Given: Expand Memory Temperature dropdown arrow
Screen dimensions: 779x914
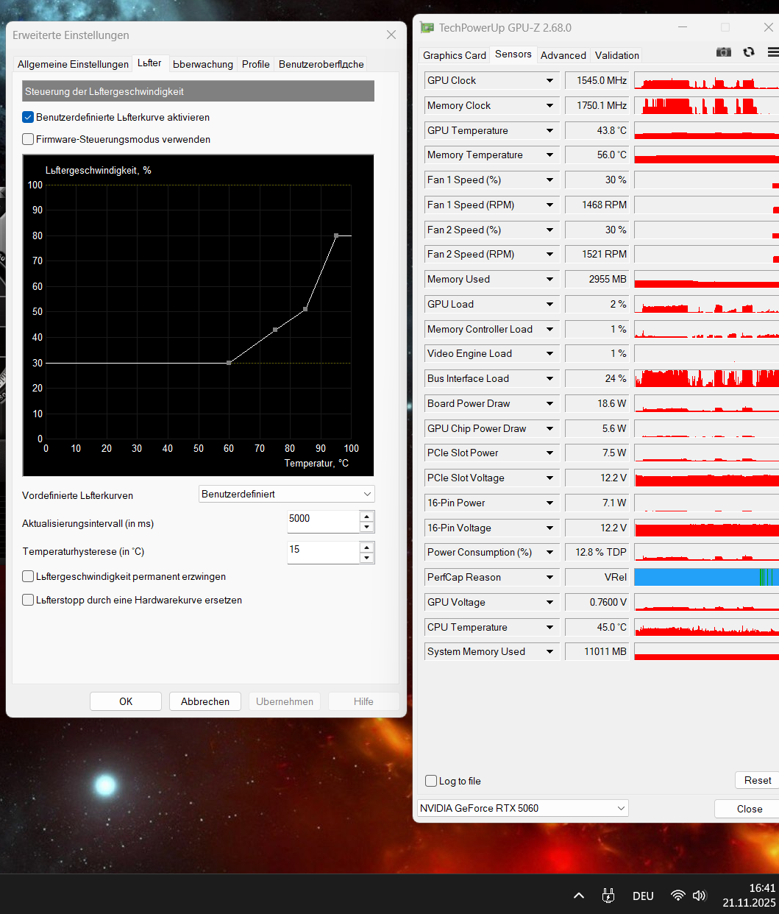Looking at the screenshot, I should pos(549,155).
